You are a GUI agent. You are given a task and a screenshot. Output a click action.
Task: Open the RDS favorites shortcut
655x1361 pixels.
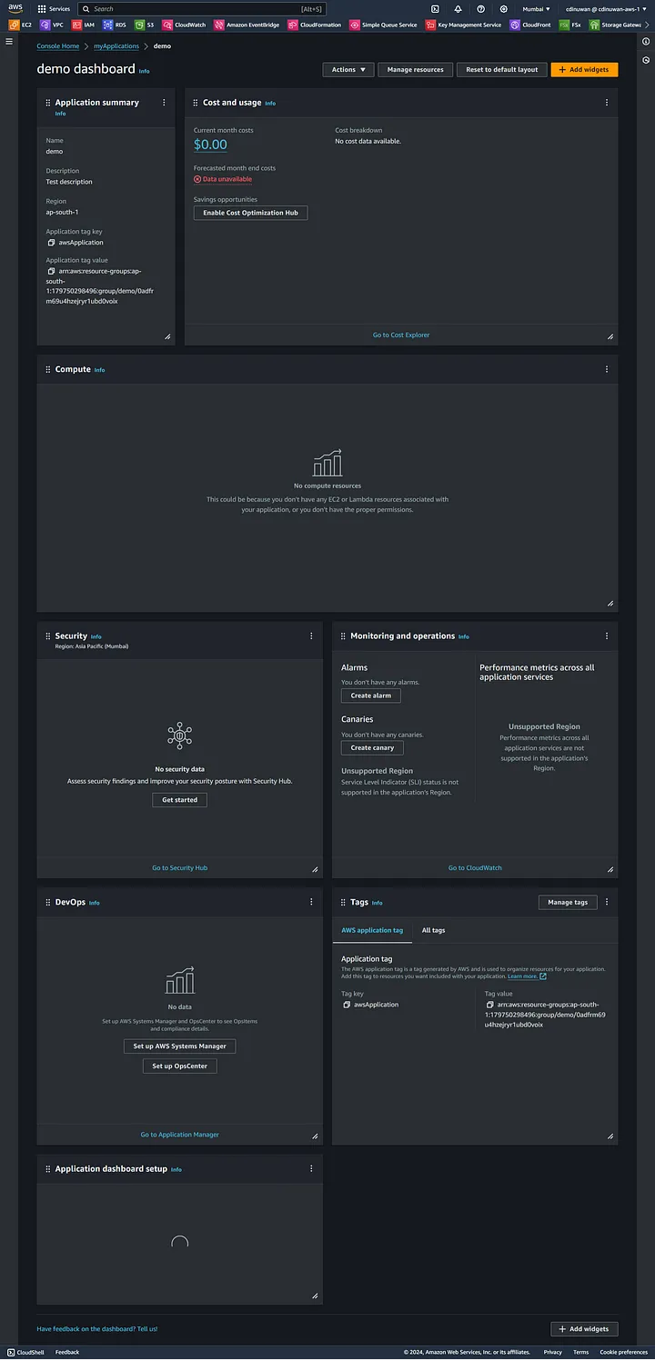[x=115, y=25]
